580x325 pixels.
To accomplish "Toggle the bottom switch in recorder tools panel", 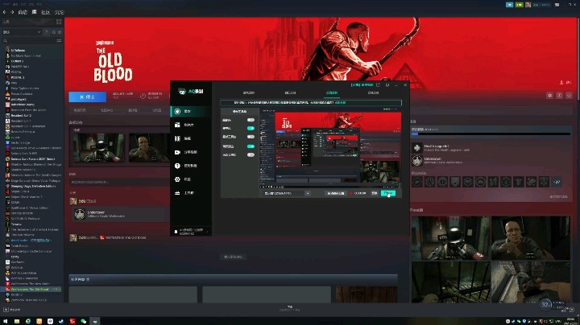I will point(251,154).
